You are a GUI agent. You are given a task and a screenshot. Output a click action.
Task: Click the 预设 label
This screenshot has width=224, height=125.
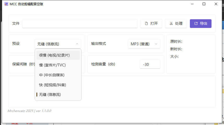(x=16, y=43)
